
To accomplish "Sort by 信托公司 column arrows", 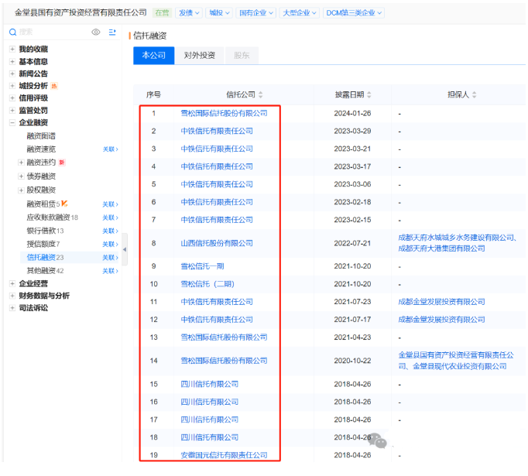I will pyautogui.click(x=261, y=95).
